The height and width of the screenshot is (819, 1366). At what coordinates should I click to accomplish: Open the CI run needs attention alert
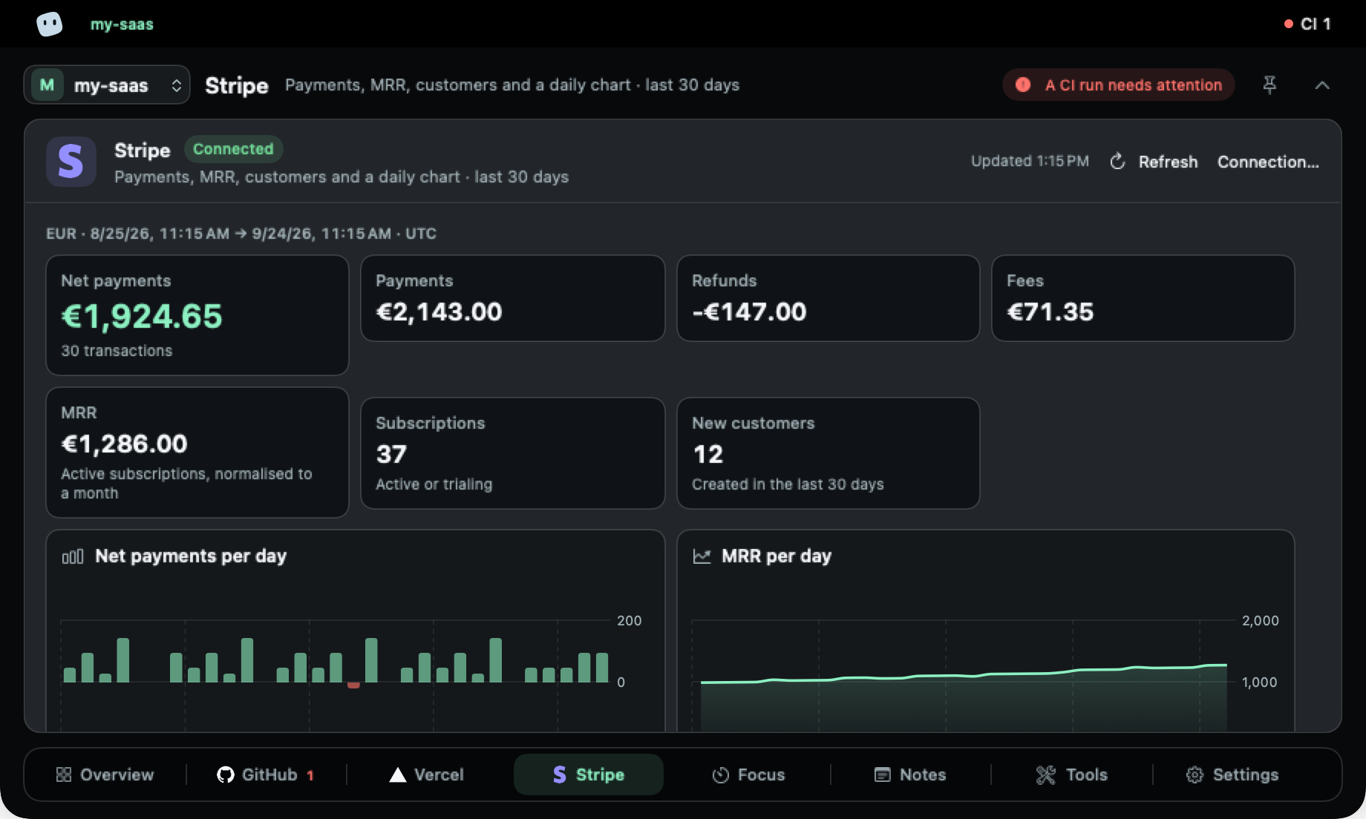pyautogui.click(x=1119, y=85)
